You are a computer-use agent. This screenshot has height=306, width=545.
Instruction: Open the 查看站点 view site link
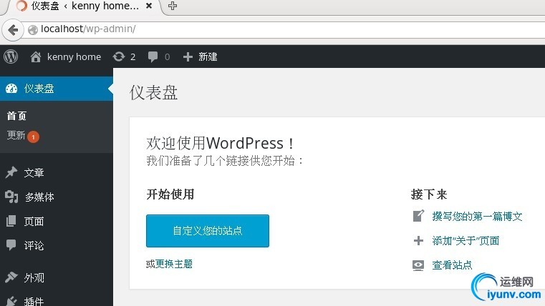(x=452, y=265)
